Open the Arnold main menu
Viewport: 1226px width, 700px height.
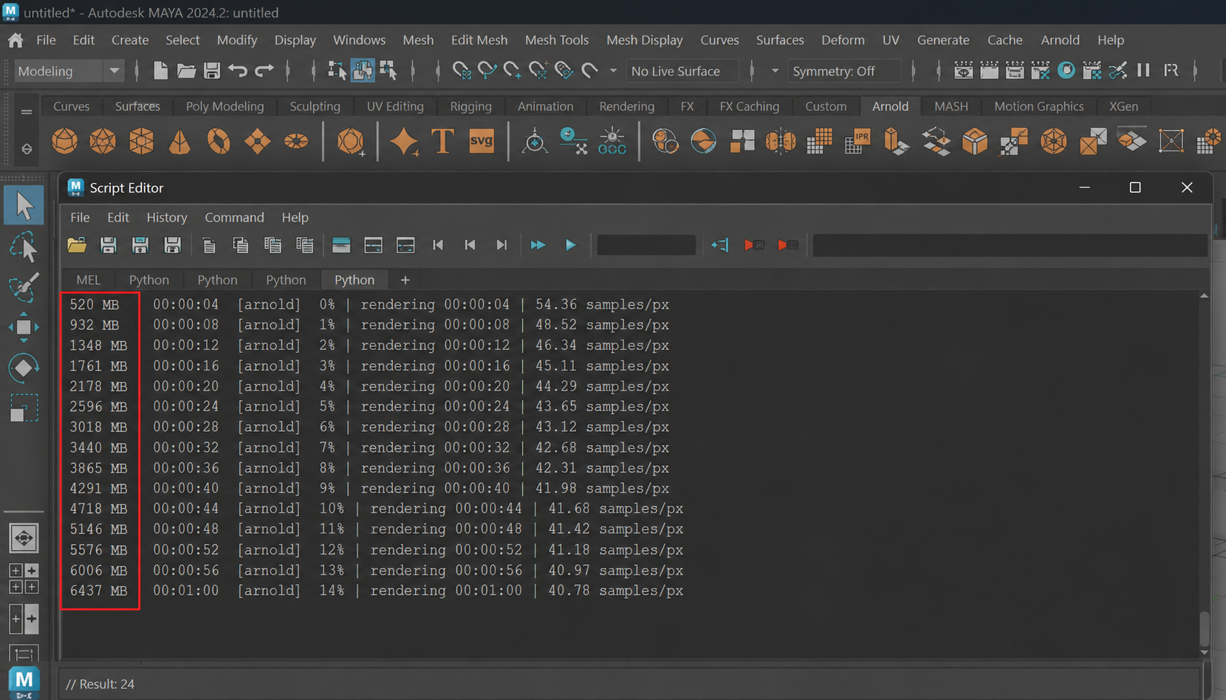pyautogui.click(x=1060, y=40)
